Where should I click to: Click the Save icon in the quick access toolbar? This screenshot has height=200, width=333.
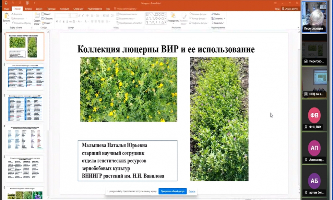pos(6,3)
